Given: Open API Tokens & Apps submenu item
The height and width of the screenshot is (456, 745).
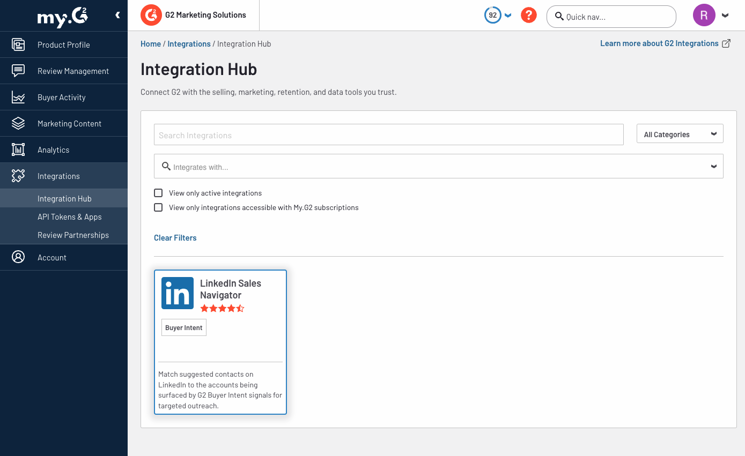Looking at the screenshot, I should tap(69, 217).
